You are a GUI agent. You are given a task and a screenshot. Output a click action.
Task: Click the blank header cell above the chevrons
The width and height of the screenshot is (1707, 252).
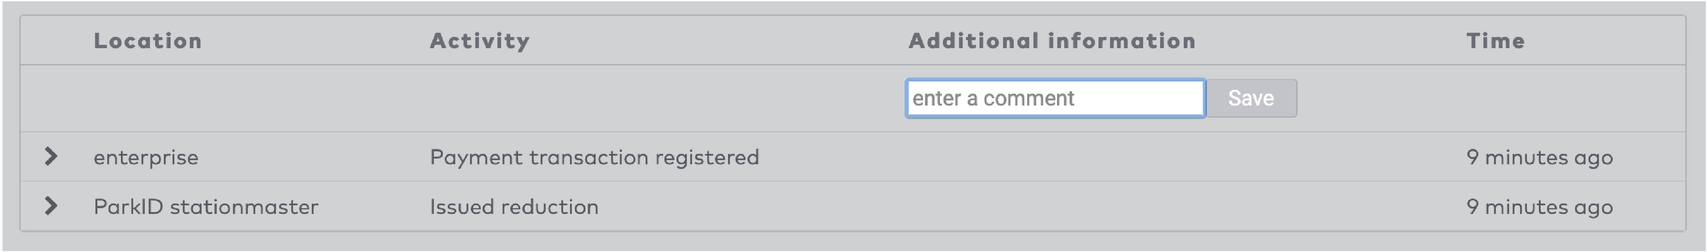coord(51,40)
